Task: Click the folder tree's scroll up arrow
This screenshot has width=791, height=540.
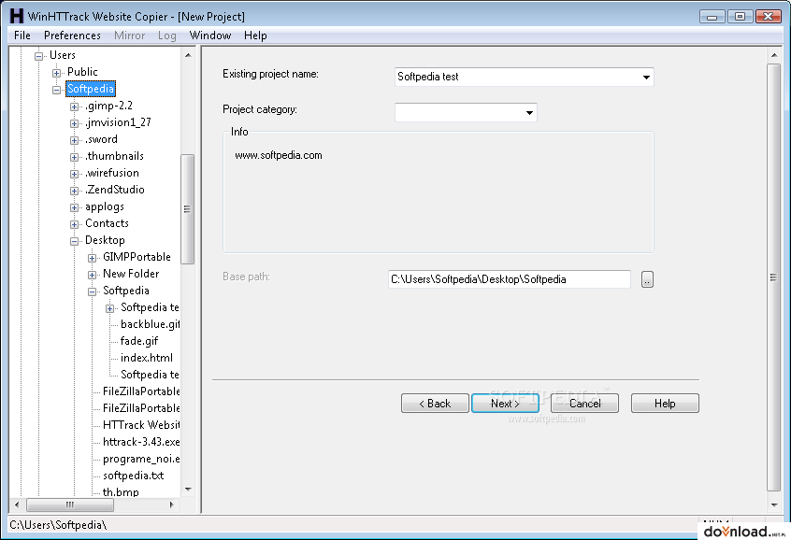Action: coord(188,55)
